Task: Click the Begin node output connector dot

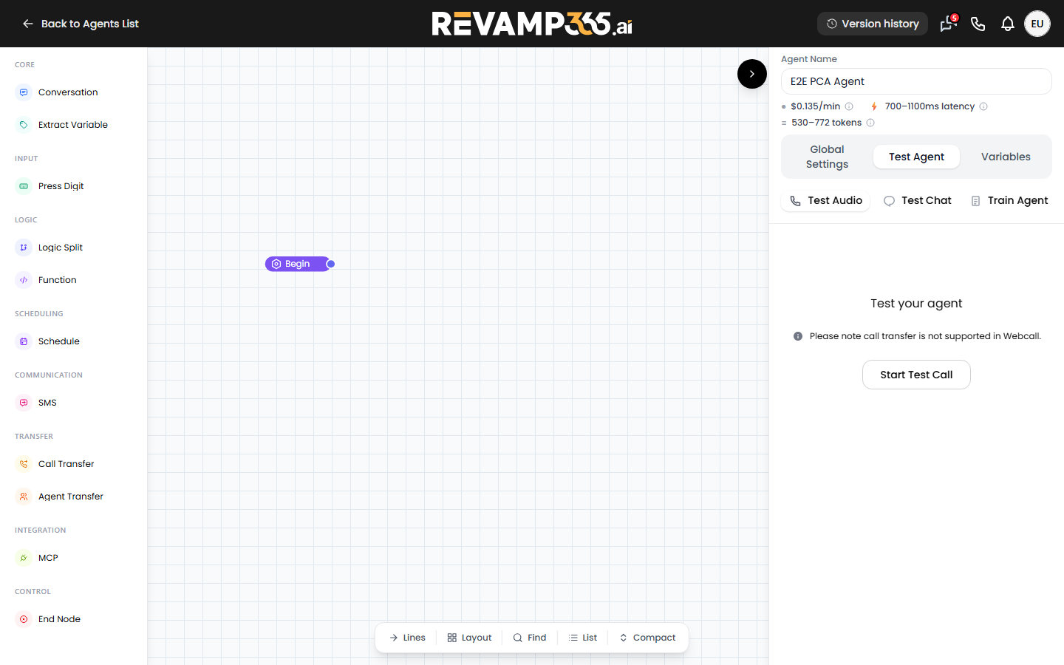Action: (331, 264)
